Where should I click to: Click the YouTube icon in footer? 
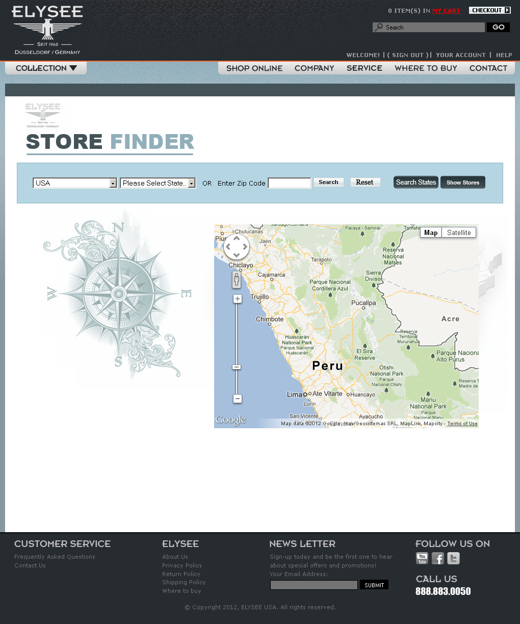pyautogui.click(x=422, y=559)
